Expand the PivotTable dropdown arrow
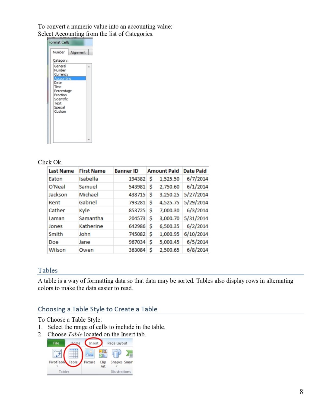Screen dimensions: 322x417 (58, 366)
